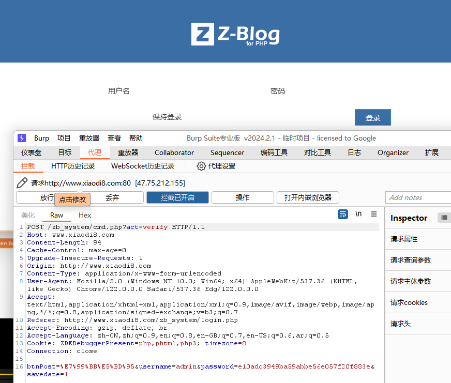Toggle the word wrap icon in editor
451x383 pixels.
tap(342, 214)
